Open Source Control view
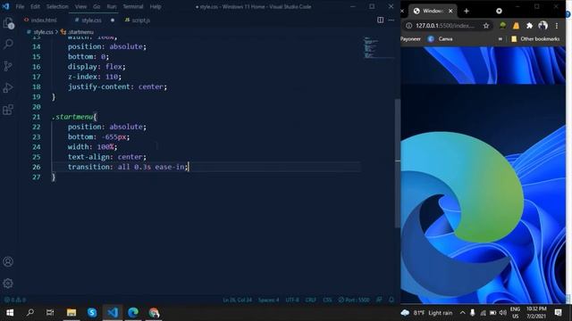 click(8, 66)
